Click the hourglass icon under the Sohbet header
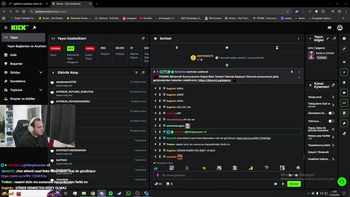Image resolution: width=350 pixels, height=197 pixels. pos(277,48)
